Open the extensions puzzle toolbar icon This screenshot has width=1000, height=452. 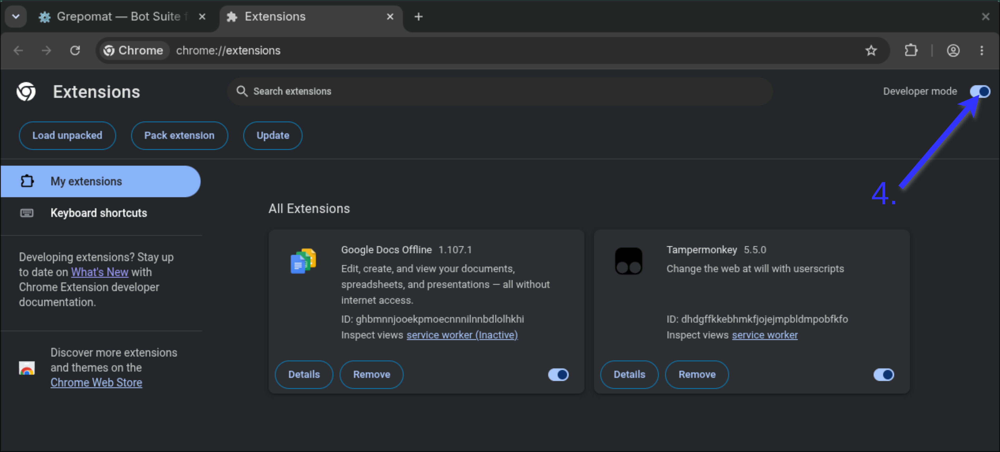[911, 50]
